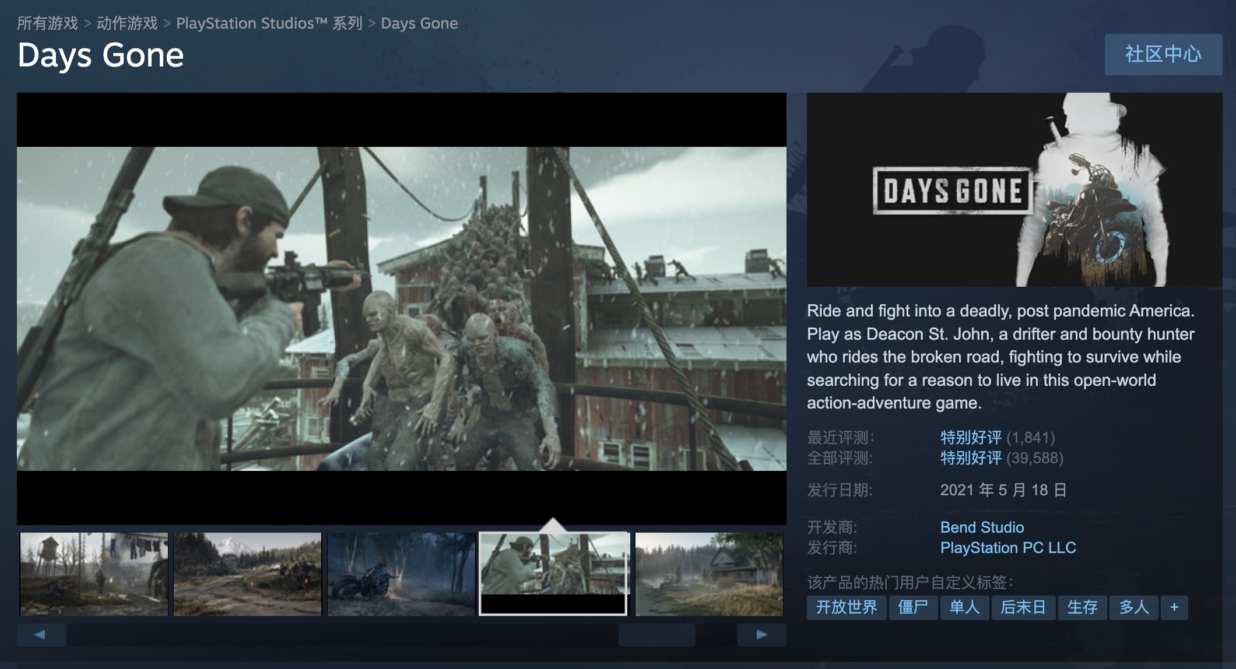Screen dimensions: 1236x669
Task: Open 动作游戏 breadcrumb link
Action: pos(127,23)
